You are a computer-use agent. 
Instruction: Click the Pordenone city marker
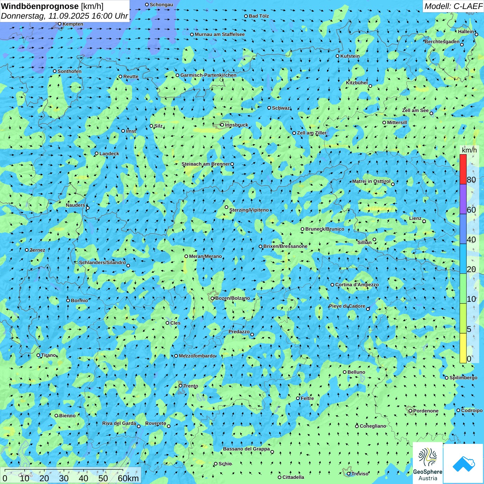pos(410,411)
